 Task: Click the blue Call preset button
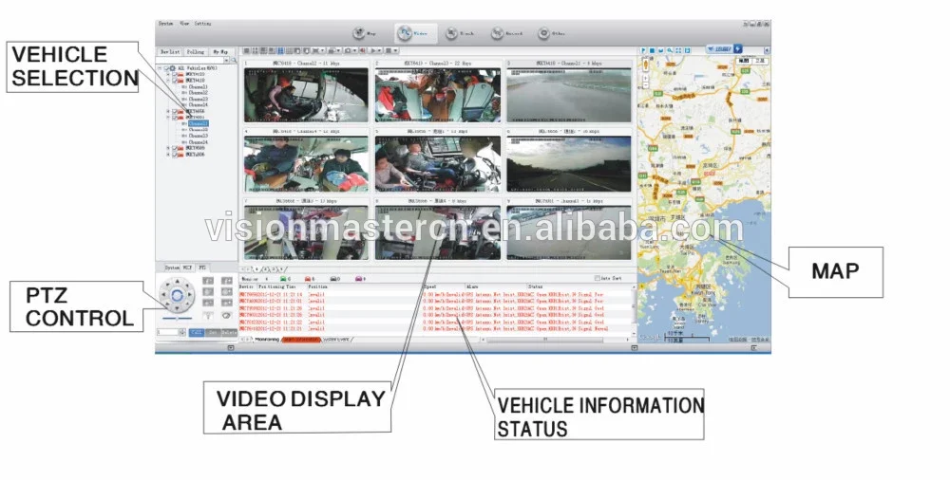pyautogui.click(x=197, y=332)
